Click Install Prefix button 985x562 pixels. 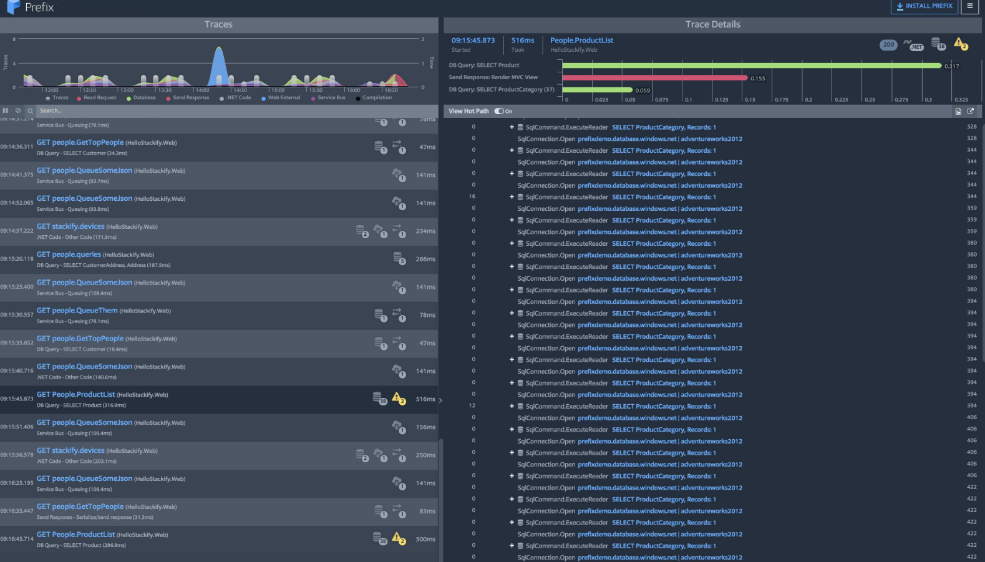tap(924, 6)
